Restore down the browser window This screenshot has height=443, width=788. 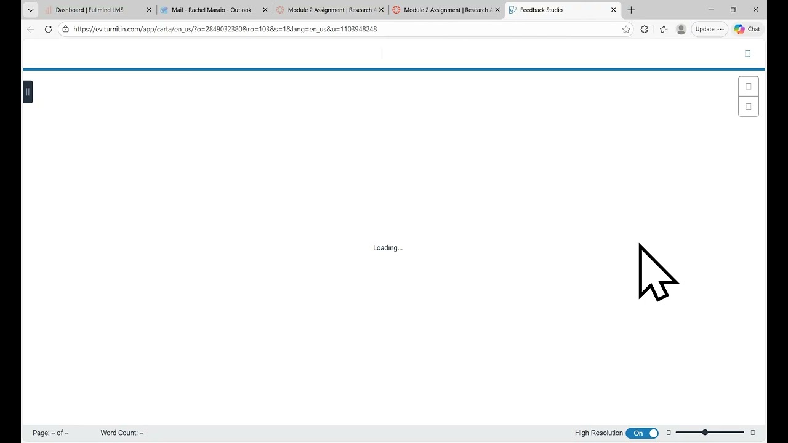[733, 10]
